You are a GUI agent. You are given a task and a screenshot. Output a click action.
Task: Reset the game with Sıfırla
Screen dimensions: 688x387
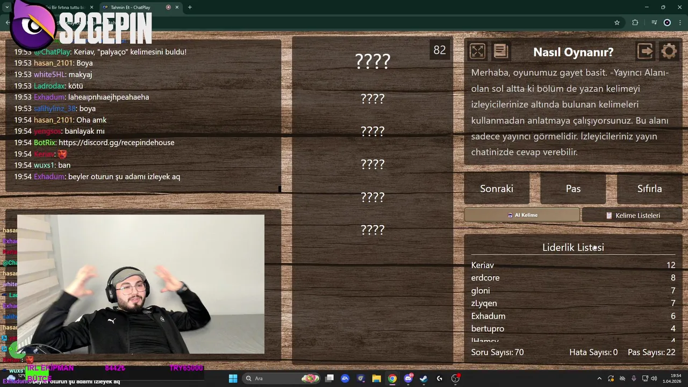click(649, 189)
